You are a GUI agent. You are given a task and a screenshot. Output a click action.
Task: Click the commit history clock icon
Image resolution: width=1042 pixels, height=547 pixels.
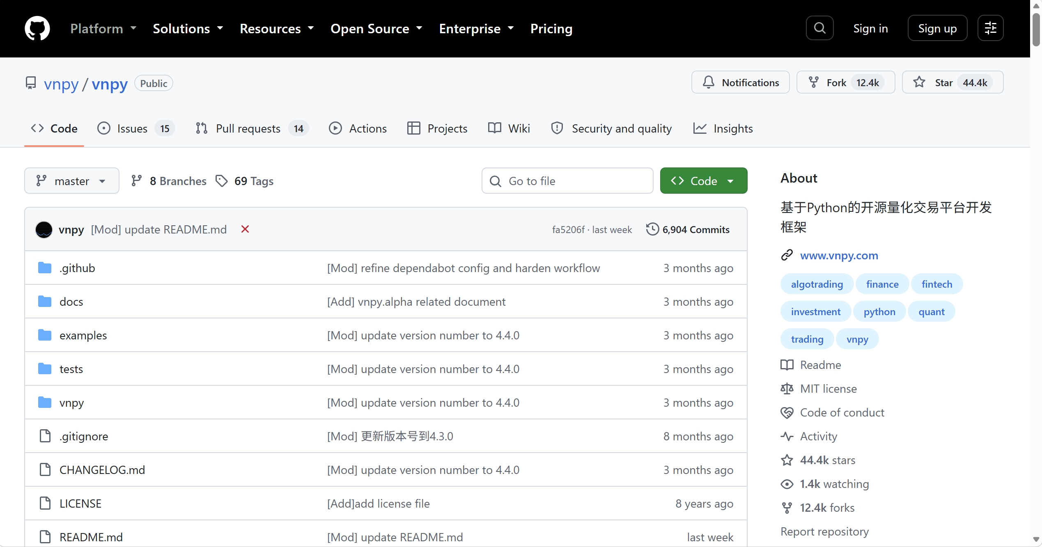tap(652, 229)
